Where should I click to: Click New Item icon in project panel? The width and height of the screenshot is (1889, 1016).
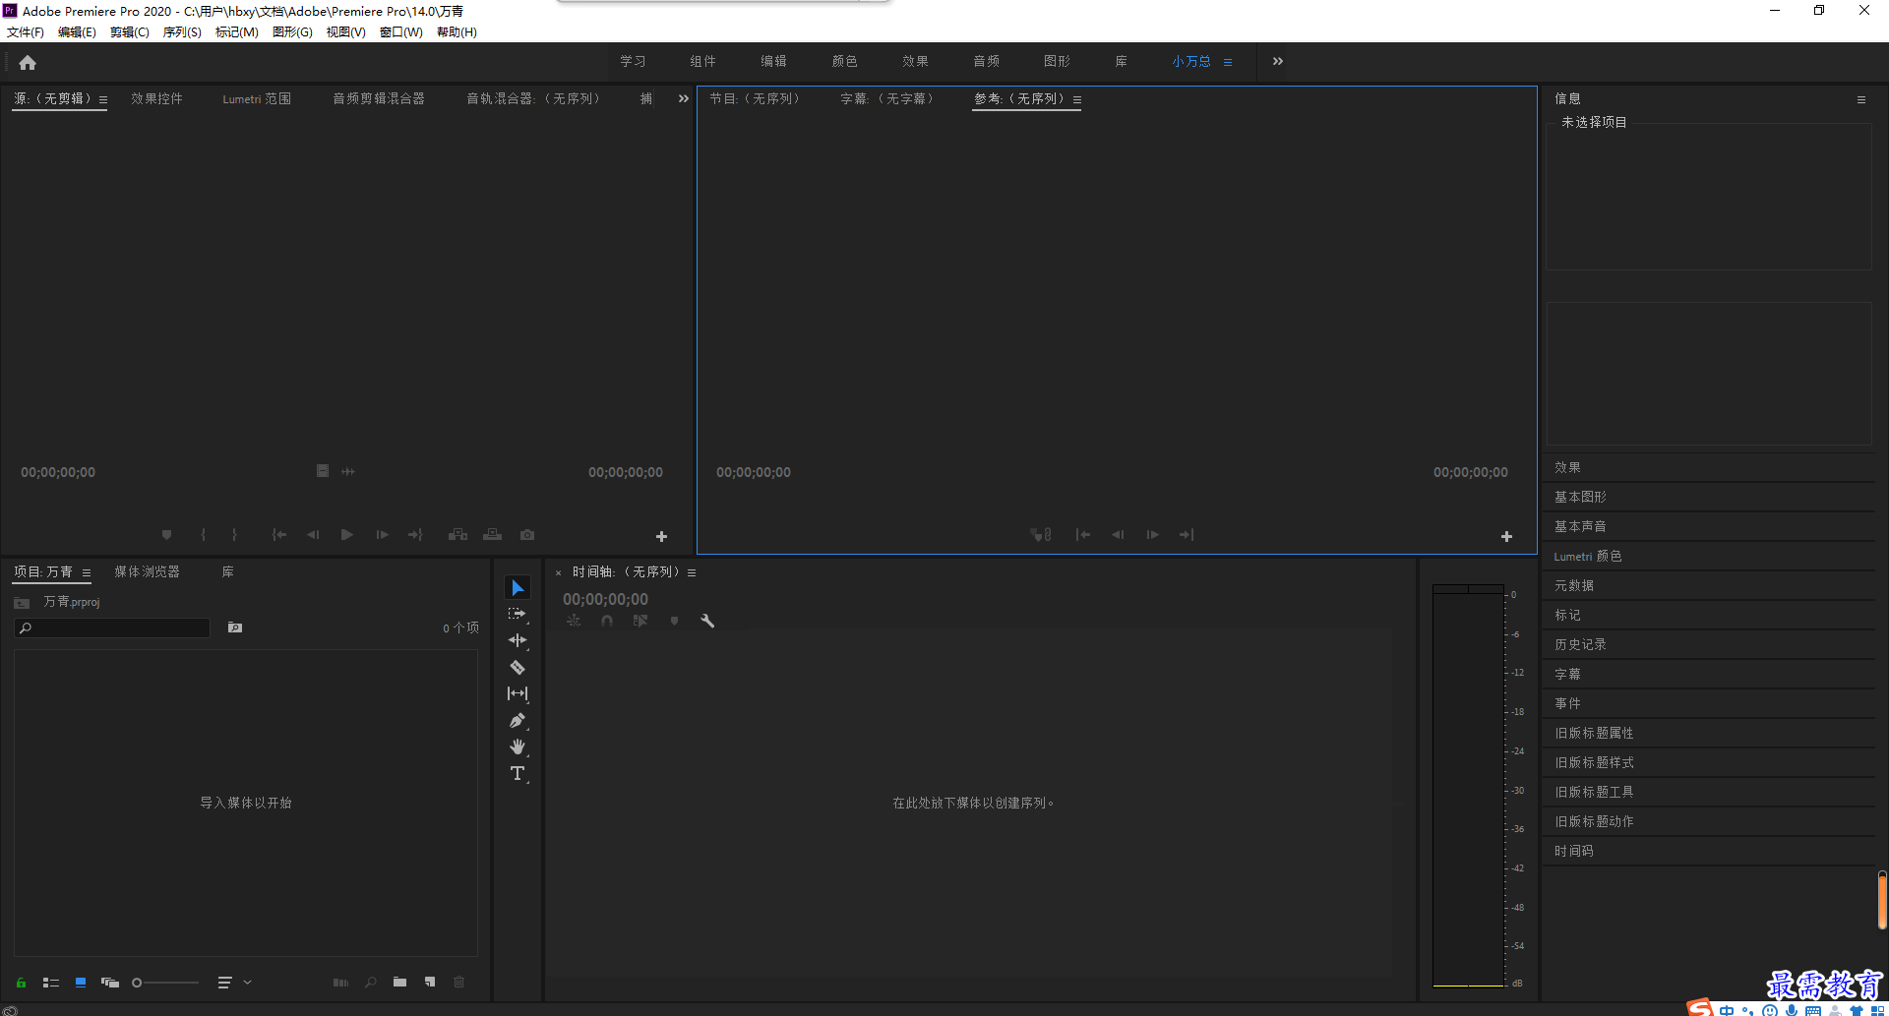pos(430,982)
